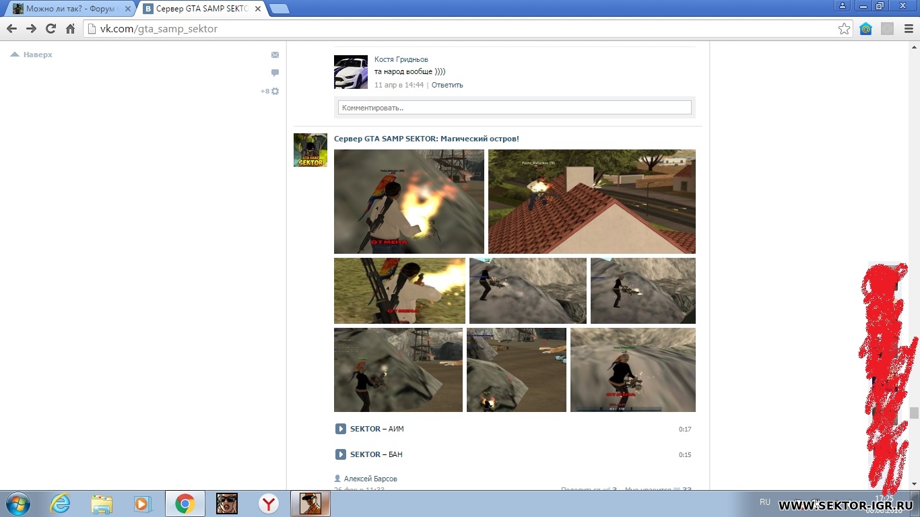Image resolution: width=920 pixels, height=517 pixels.
Task: Reload the VK page
Action: point(51,29)
